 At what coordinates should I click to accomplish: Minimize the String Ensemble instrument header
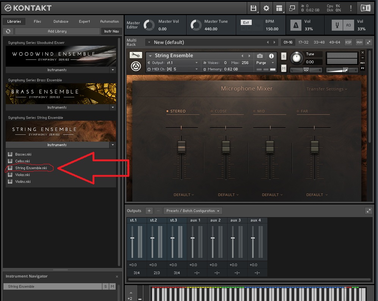click(x=362, y=58)
